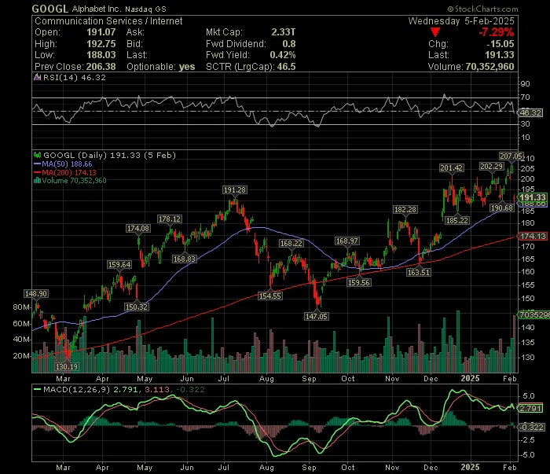Click the 201.42 price label
Image resolution: width=550 pixels, height=474 pixels.
coord(452,168)
